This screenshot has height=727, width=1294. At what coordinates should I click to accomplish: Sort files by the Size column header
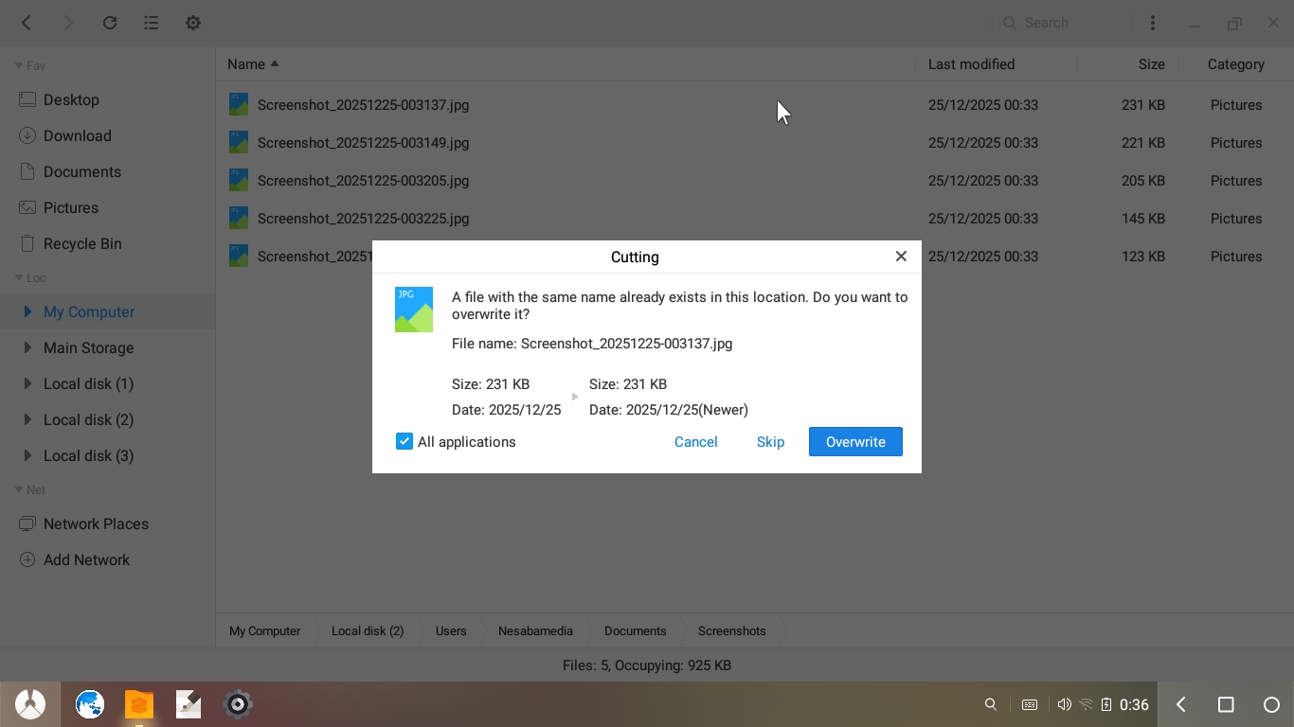[x=1151, y=64]
